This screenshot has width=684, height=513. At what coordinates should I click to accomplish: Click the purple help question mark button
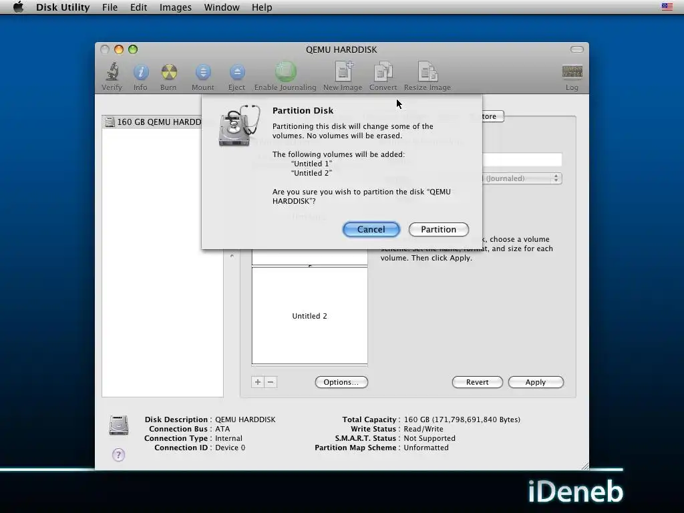[x=118, y=455]
